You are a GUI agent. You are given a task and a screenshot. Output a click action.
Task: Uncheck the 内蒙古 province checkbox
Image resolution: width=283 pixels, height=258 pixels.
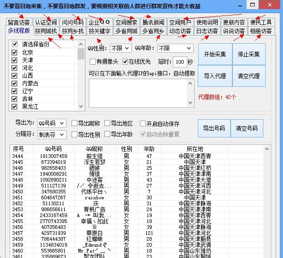point(14,83)
